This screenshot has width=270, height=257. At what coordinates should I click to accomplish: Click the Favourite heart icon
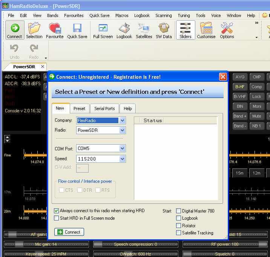[55, 30]
